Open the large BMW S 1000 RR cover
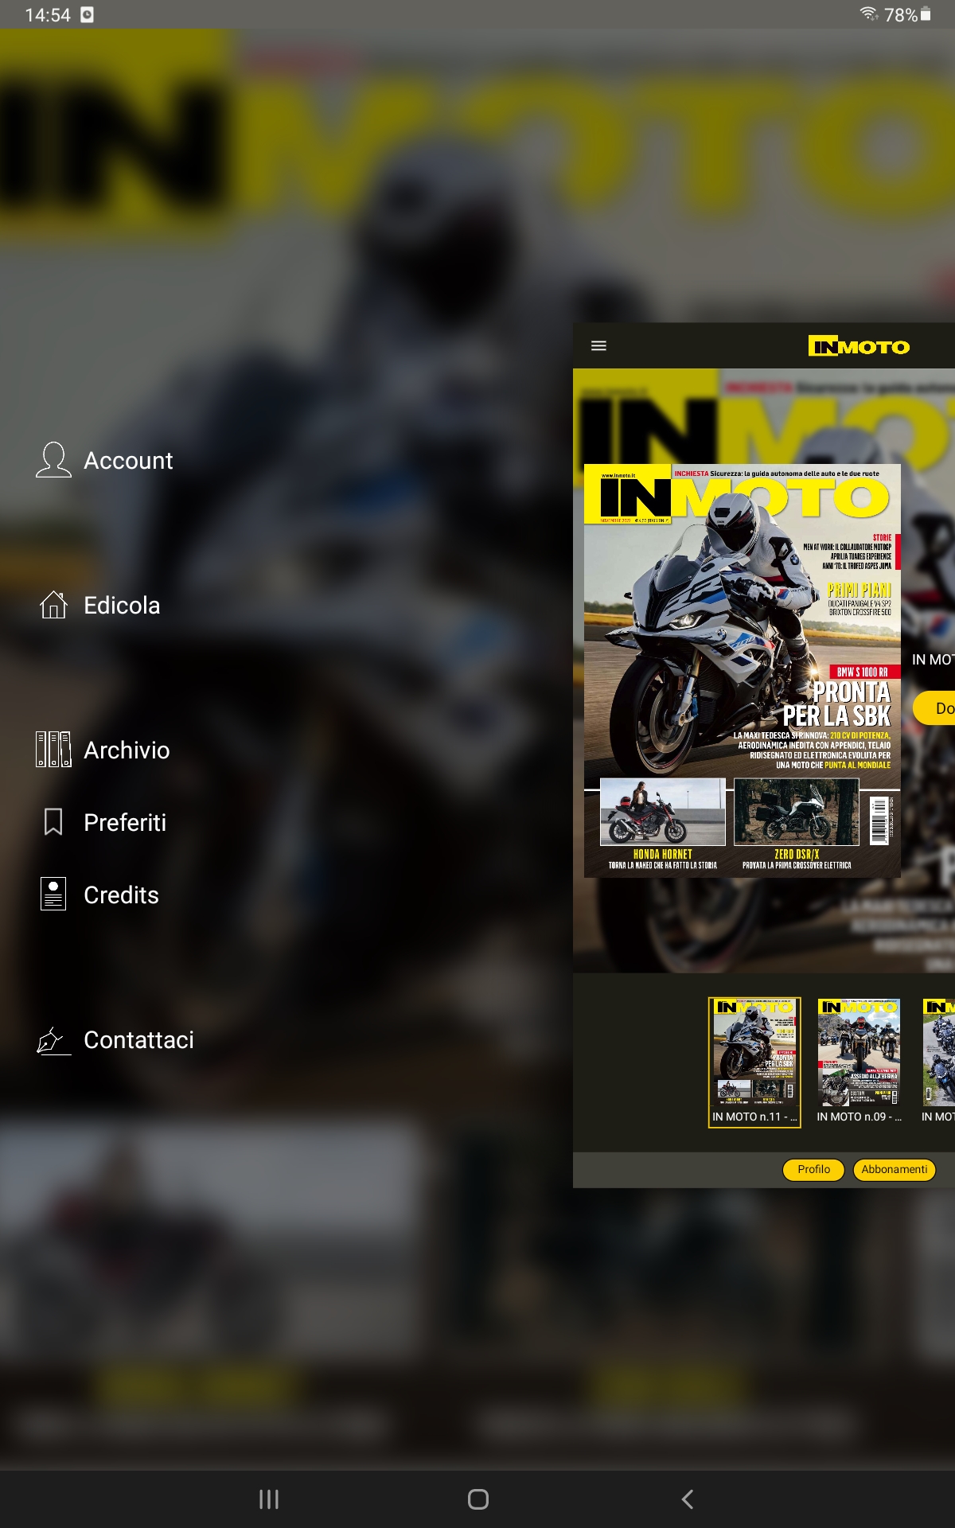 click(743, 671)
